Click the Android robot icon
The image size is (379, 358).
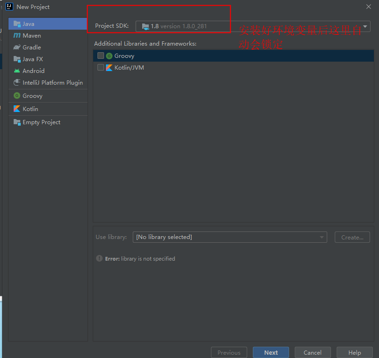(17, 71)
